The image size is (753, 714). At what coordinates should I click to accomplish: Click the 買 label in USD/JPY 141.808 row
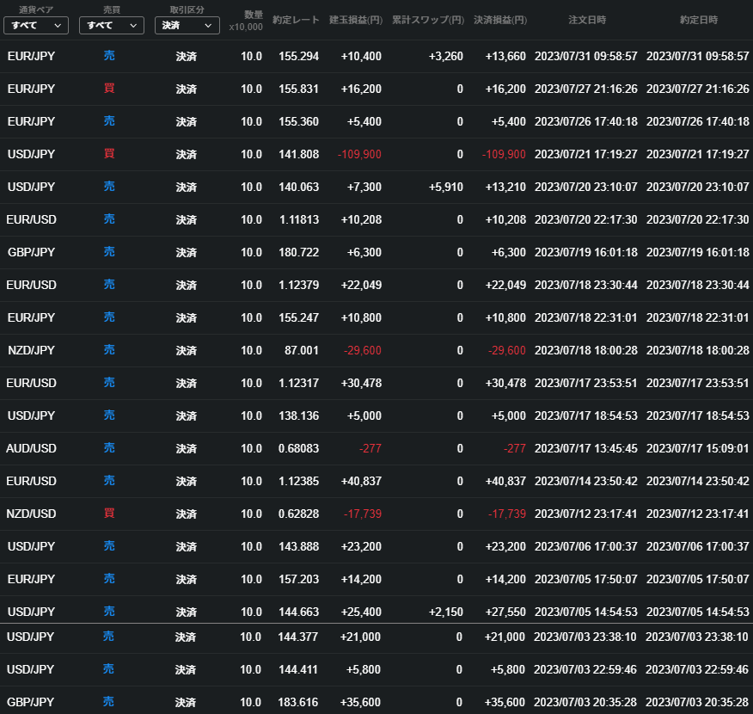[x=109, y=154]
